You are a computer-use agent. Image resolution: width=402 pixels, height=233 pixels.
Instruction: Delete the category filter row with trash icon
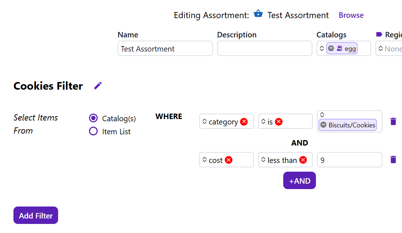tap(393, 121)
